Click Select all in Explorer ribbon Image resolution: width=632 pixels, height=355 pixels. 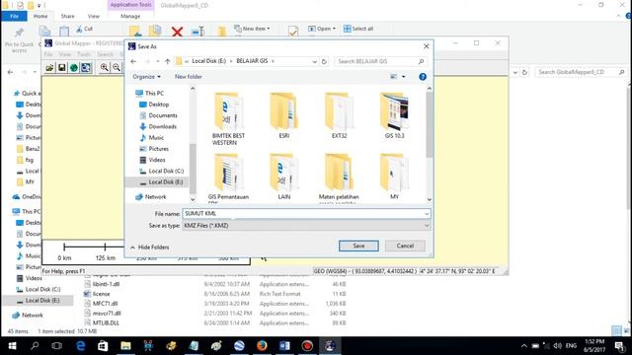358,29
